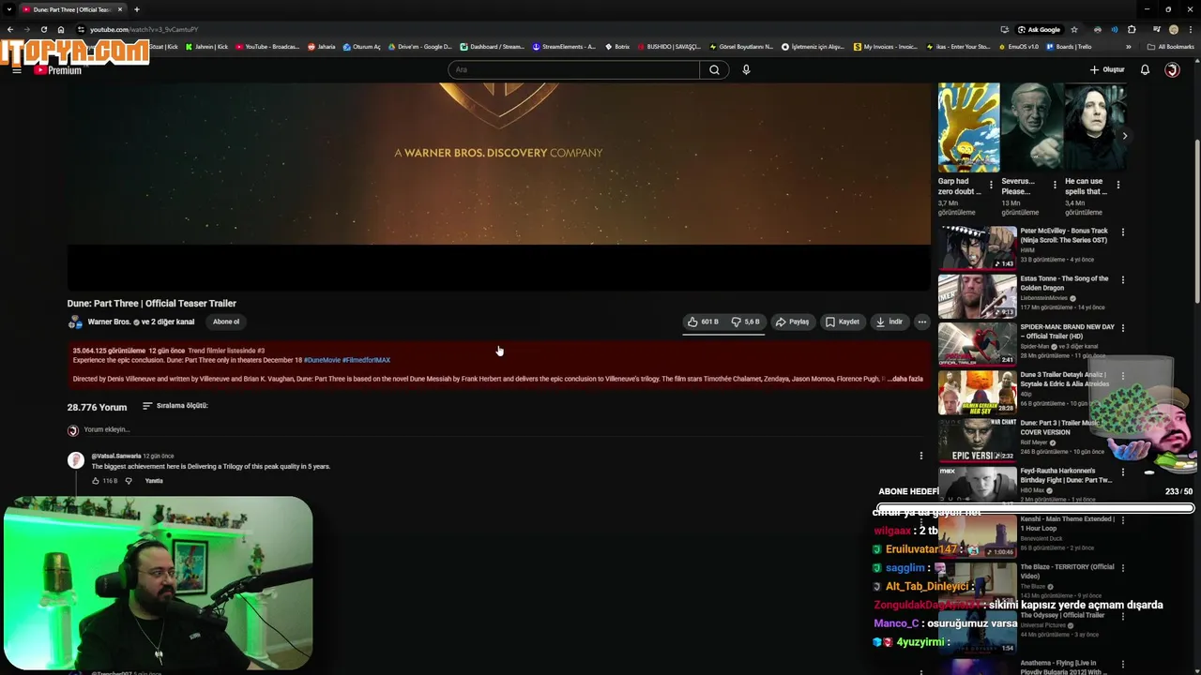Image resolution: width=1201 pixels, height=675 pixels.
Task: Open more actions three-dot menu under video
Action: (x=922, y=322)
